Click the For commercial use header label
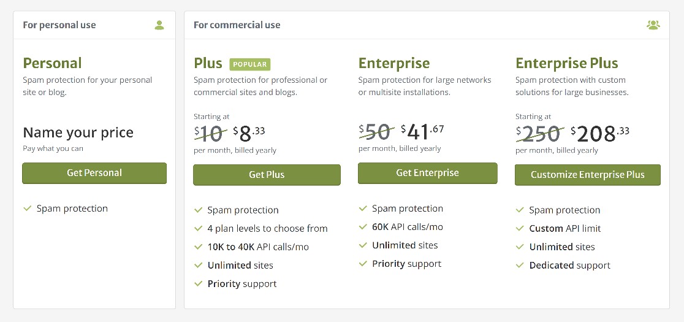This screenshot has width=684, height=322. tap(237, 25)
